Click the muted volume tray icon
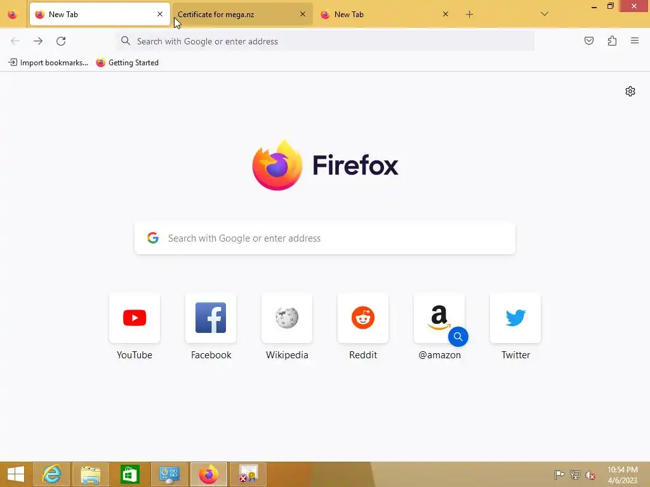This screenshot has width=650, height=487. pyautogui.click(x=590, y=474)
